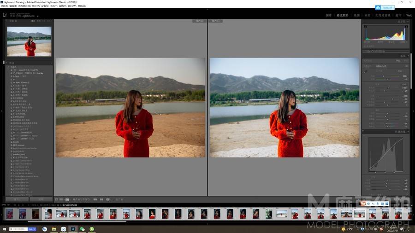Viewport: 415px width, 233px height.
Task: Toggle highlight clipping indicator in histogram
Action: click(x=407, y=27)
